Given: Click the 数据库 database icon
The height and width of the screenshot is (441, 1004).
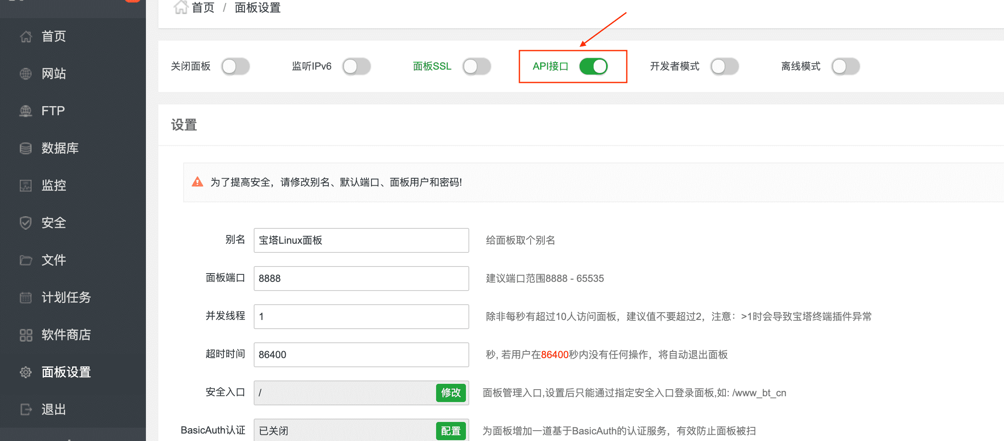Looking at the screenshot, I should (26, 148).
